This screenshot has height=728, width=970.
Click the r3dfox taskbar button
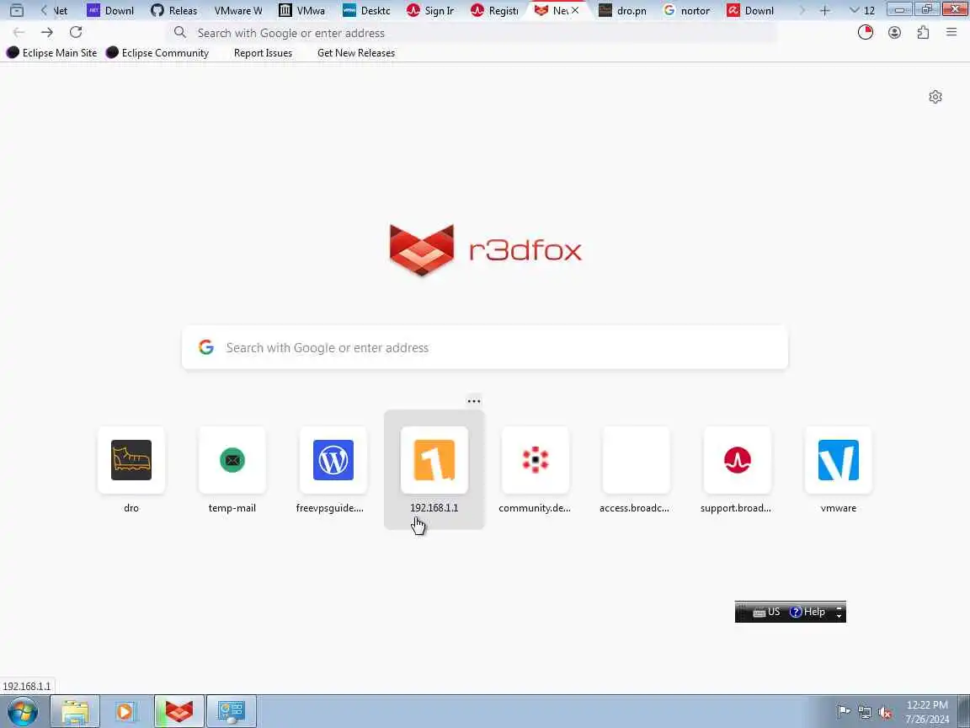click(179, 711)
